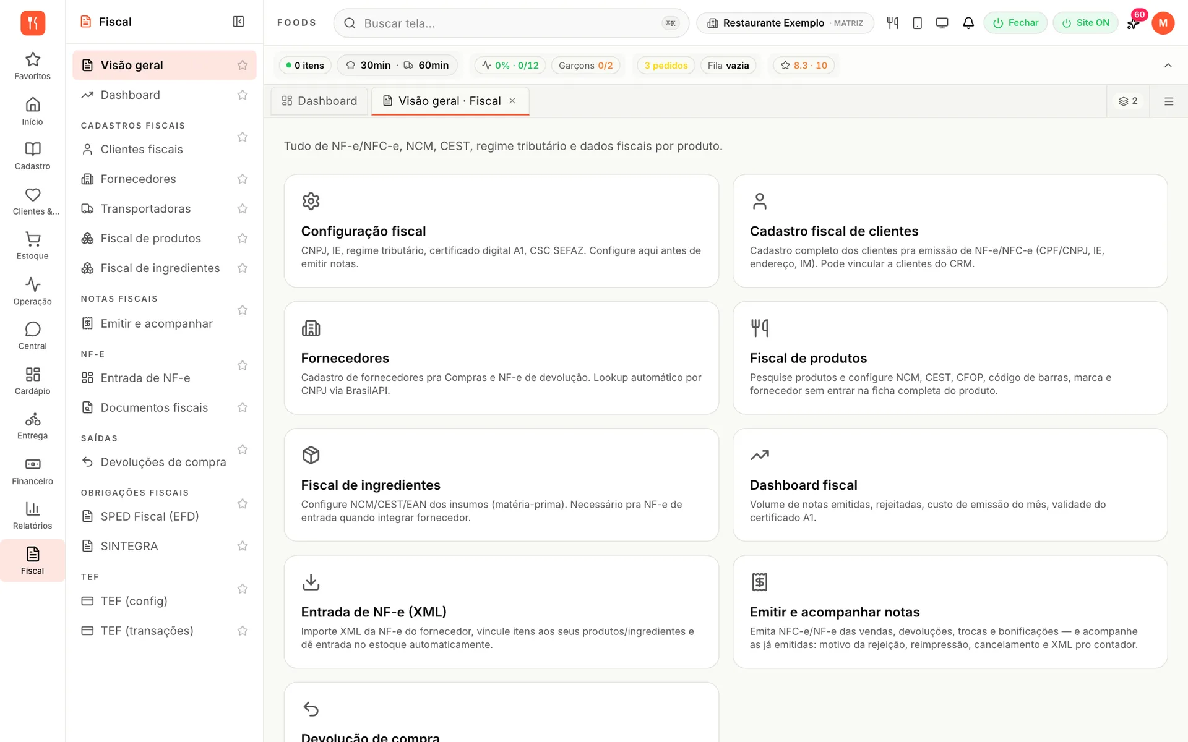The height and width of the screenshot is (742, 1188).
Task: Switch to the Dashboard tab
Action: point(319,101)
